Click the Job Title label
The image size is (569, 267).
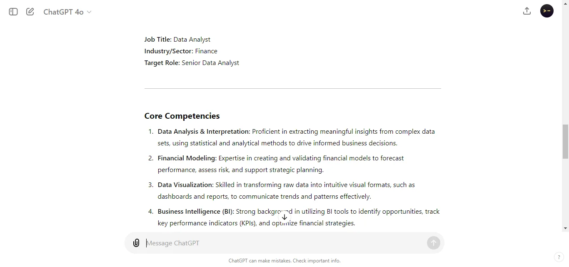(x=158, y=40)
